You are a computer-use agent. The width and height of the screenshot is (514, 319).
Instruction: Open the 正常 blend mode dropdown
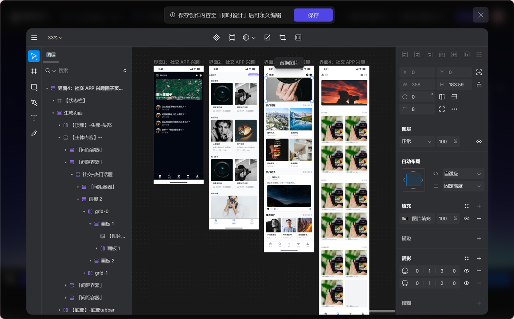[x=417, y=141]
